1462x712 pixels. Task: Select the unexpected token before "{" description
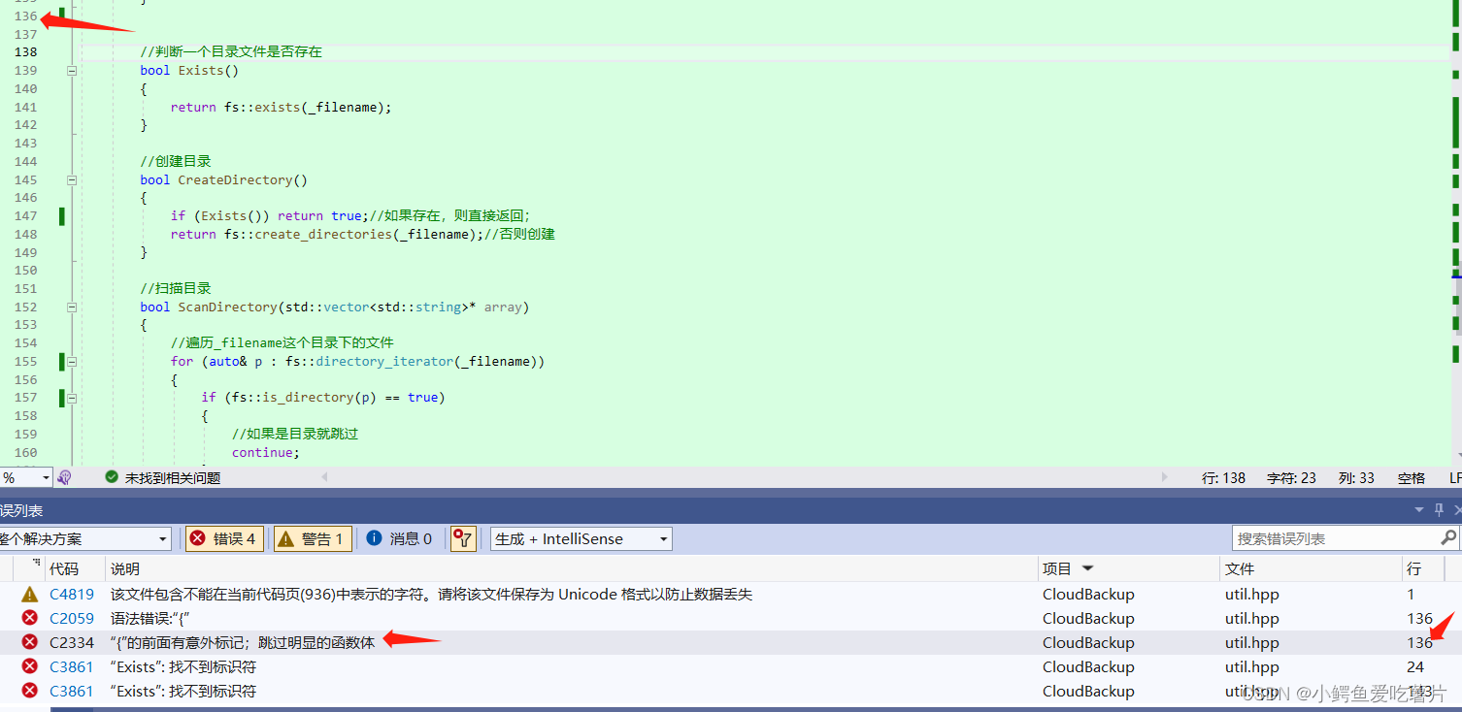coord(242,642)
